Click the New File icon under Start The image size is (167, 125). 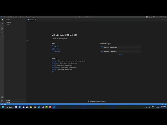tap(52, 46)
